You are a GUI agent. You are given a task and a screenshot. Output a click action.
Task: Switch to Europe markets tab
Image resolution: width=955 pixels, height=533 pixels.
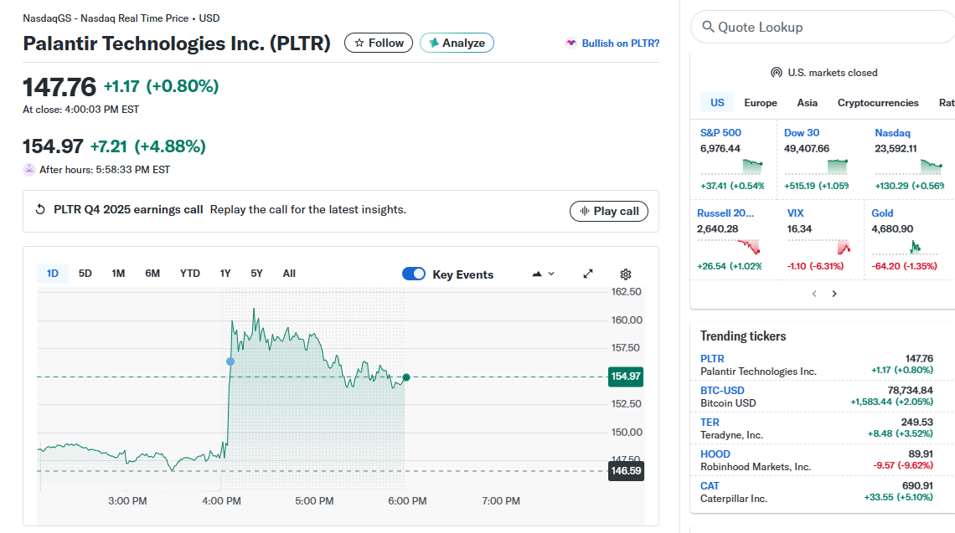coord(760,103)
